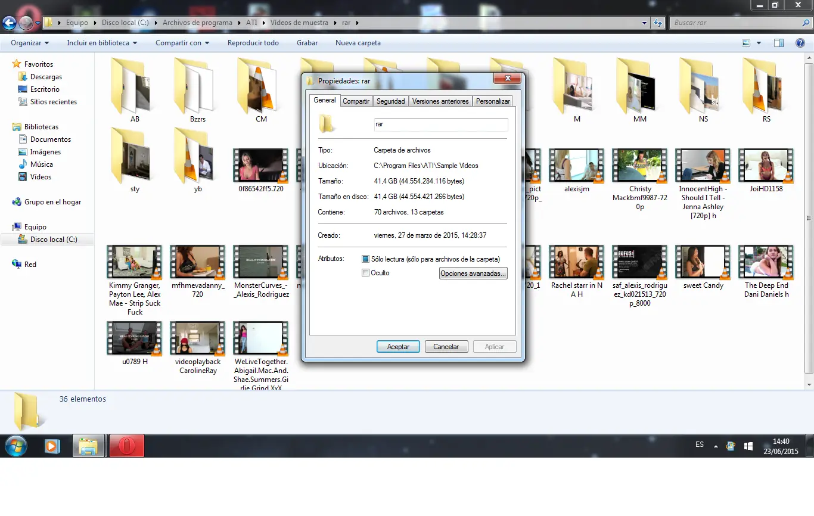814x516 pixels.
Task: Open recent pages dropdown near forward button
Action: point(38,23)
